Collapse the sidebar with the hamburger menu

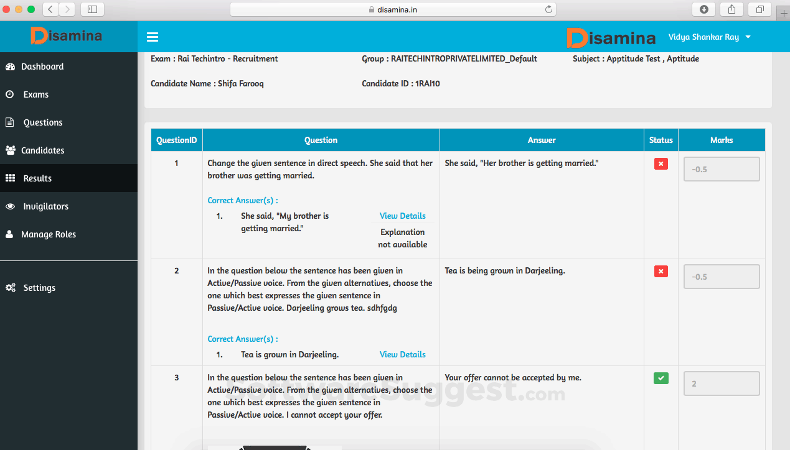tap(153, 37)
